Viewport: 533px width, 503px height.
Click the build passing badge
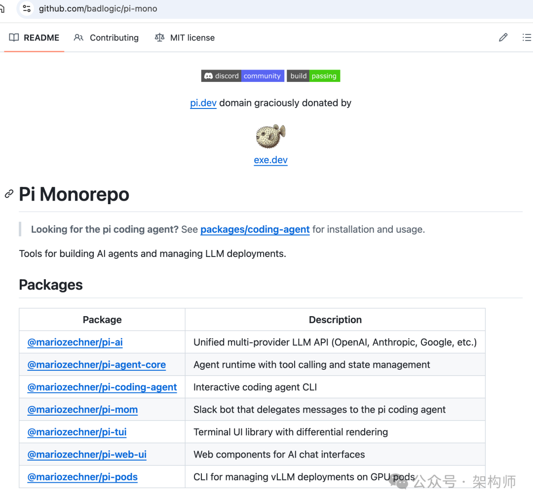(x=313, y=75)
